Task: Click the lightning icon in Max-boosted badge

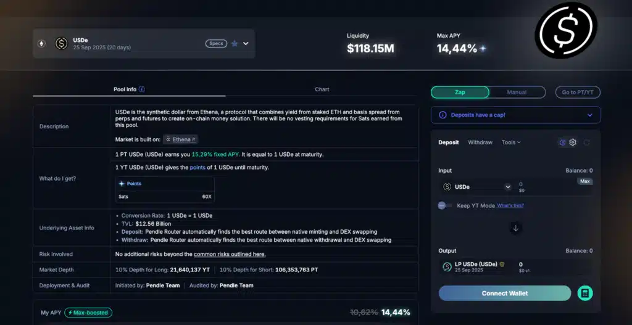Action: click(x=70, y=313)
